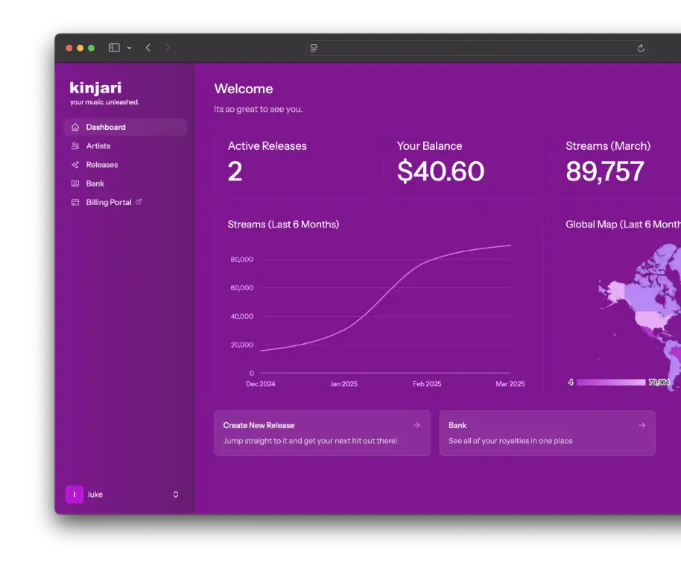681x567 pixels.
Task: Click the Dashboard home icon in sidebar
Action: [75, 128]
